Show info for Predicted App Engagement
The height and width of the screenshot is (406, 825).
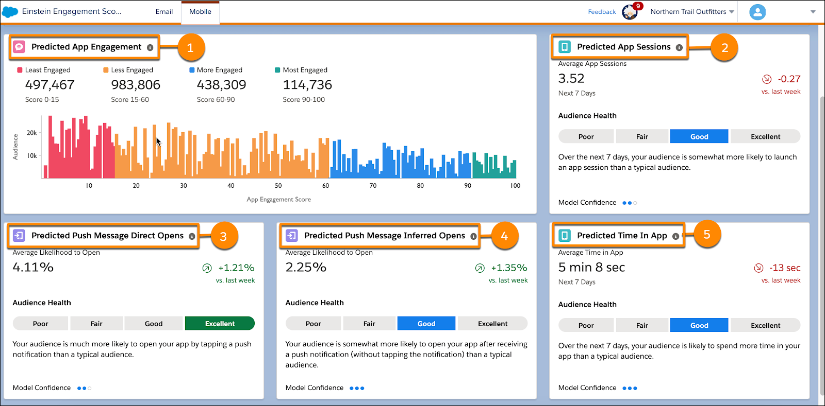[x=150, y=47]
